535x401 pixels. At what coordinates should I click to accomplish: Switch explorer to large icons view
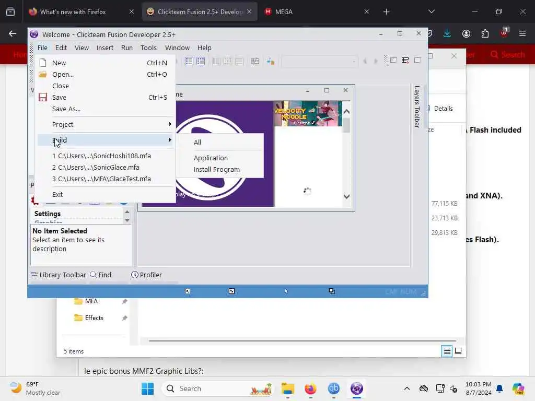458,351
